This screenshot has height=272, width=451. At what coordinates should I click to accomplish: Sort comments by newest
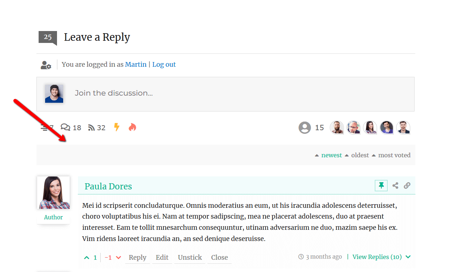(331, 155)
